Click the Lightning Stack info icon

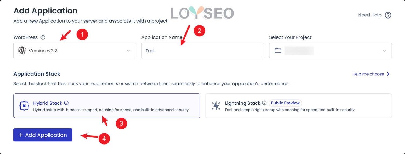[264, 103]
